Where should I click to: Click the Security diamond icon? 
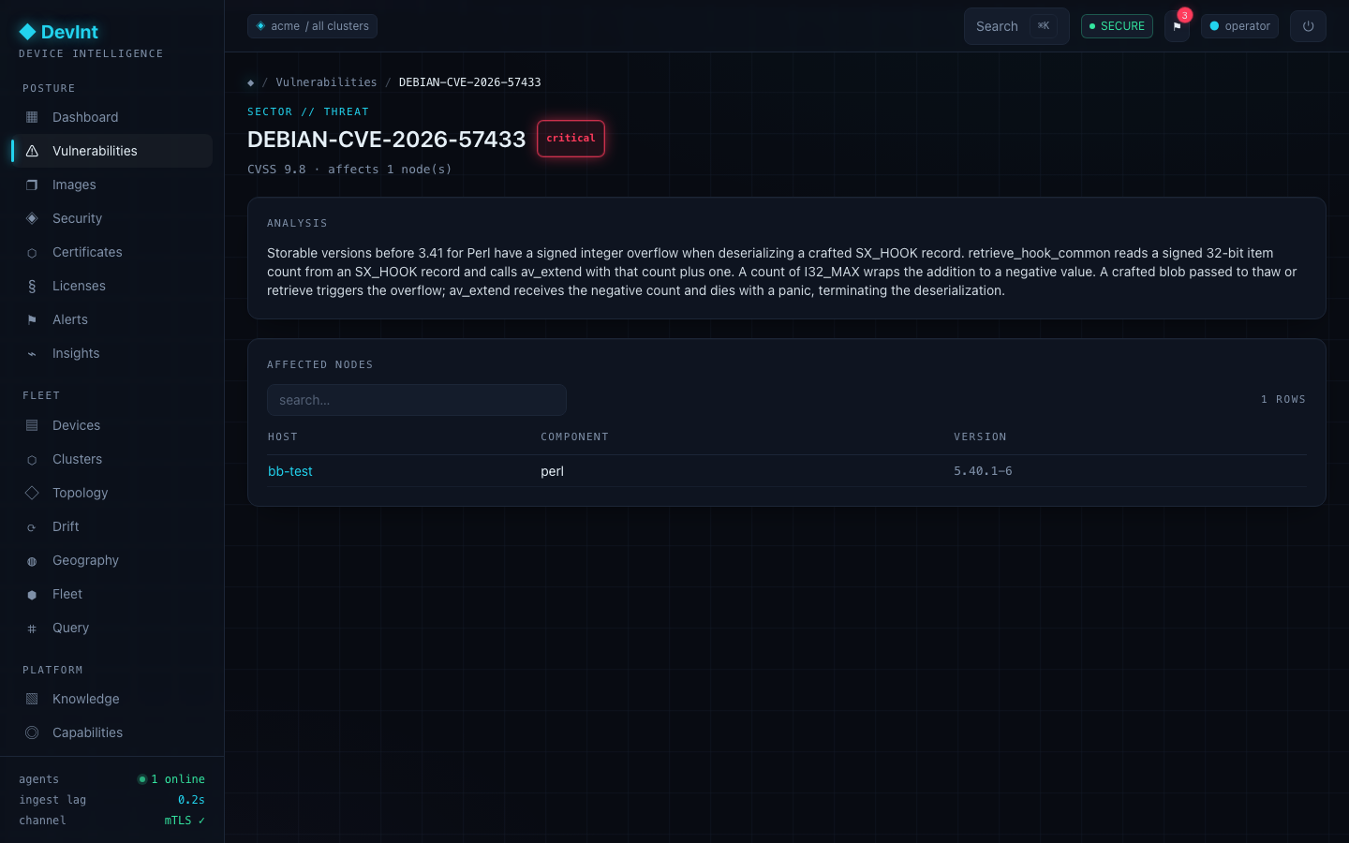click(32, 218)
